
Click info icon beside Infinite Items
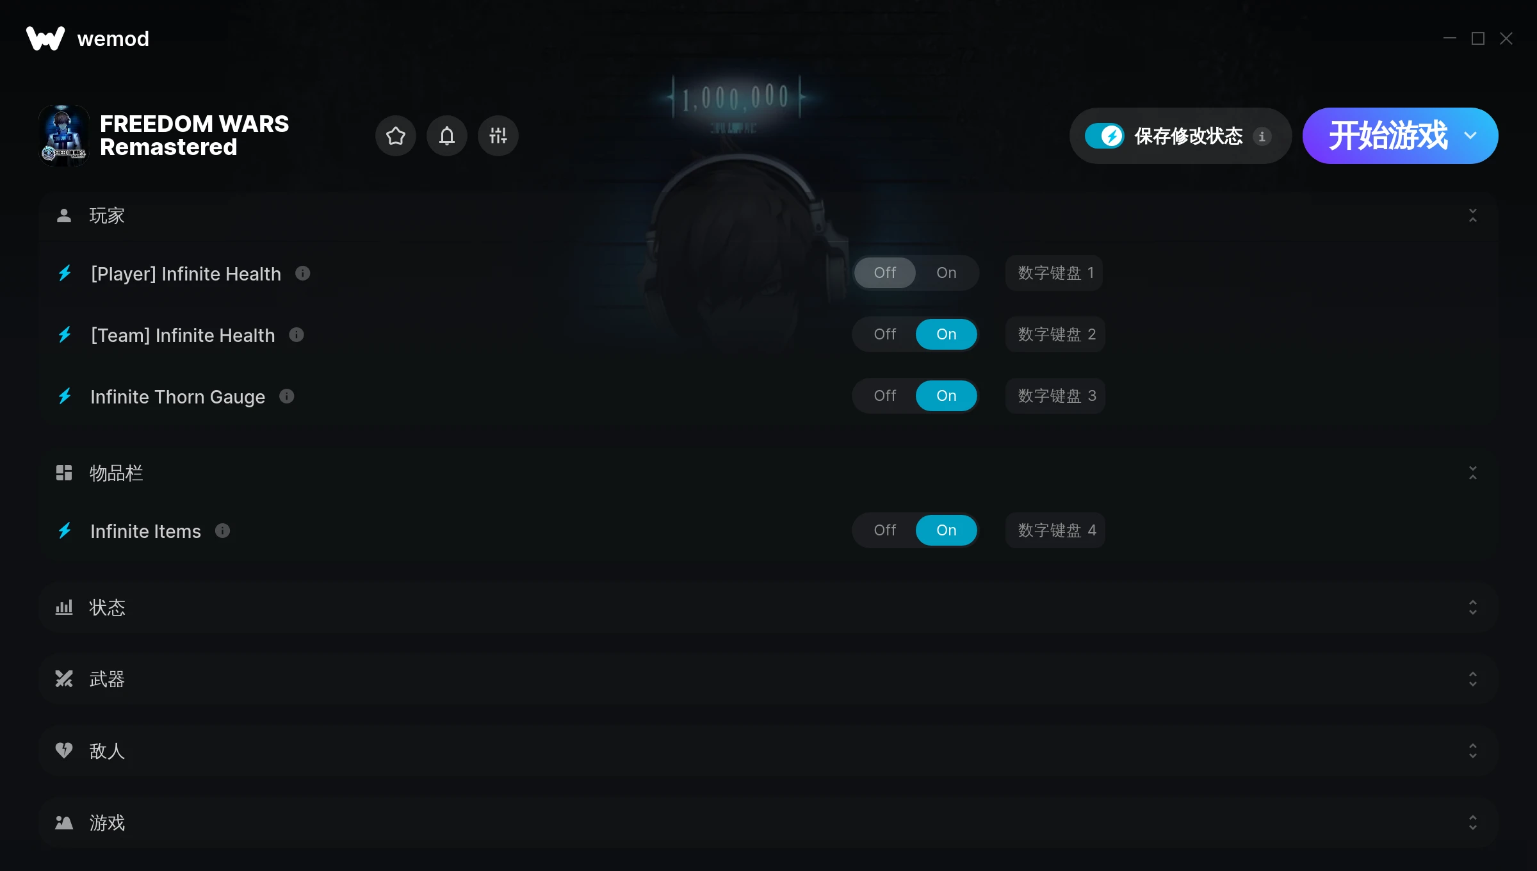(x=222, y=531)
